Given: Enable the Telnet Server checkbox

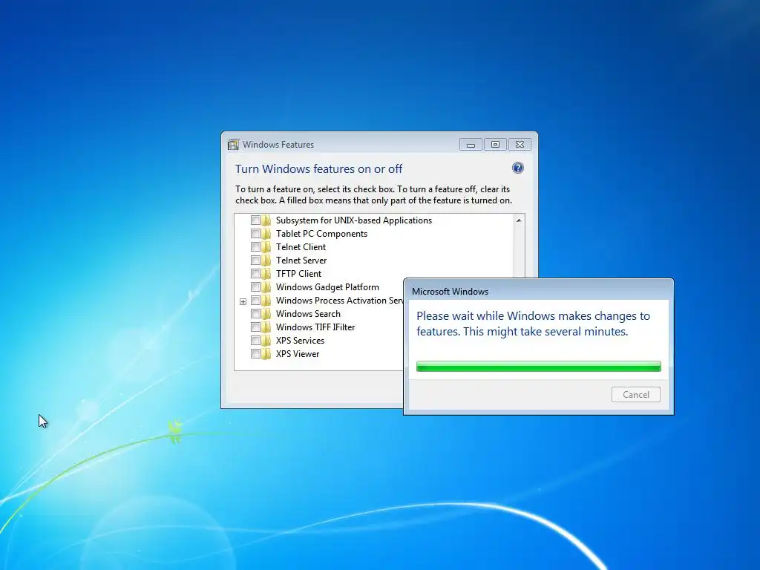Looking at the screenshot, I should [x=255, y=261].
